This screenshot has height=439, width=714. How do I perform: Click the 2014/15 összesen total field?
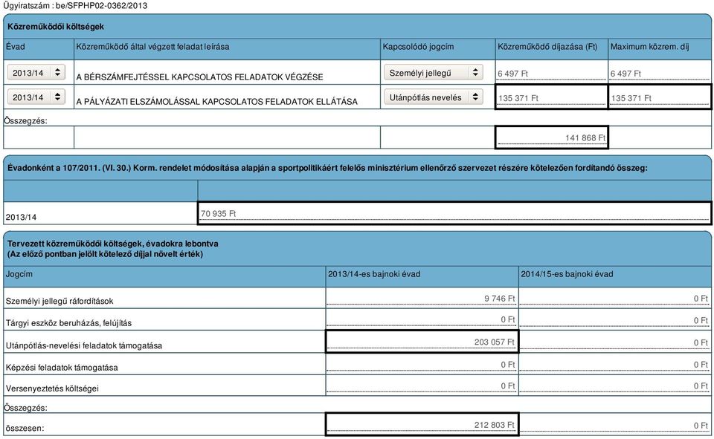pyautogui.click(x=615, y=425)
